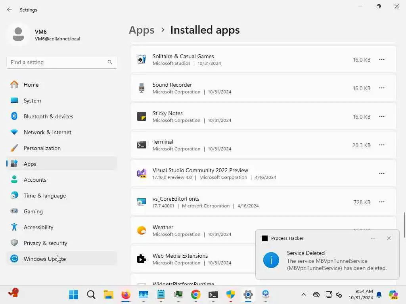Open the clock showing 9:54 AM
Image resolution: width=406 pixels, height=304 pixels.
(x=361, y=294)
